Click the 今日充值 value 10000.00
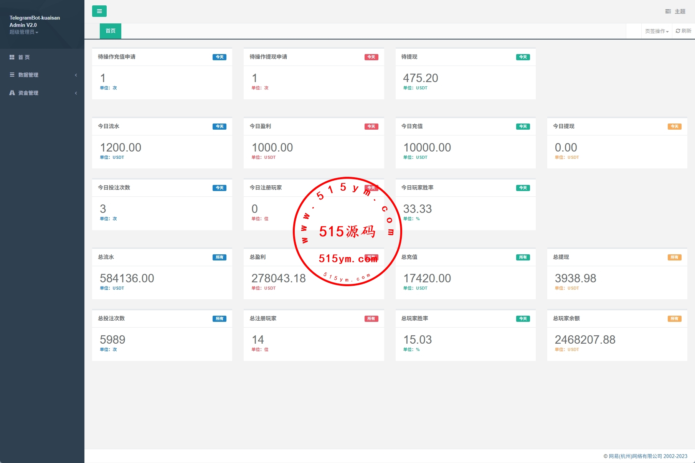The height and width of the screenshot is (463, 695). coord(427,148)
